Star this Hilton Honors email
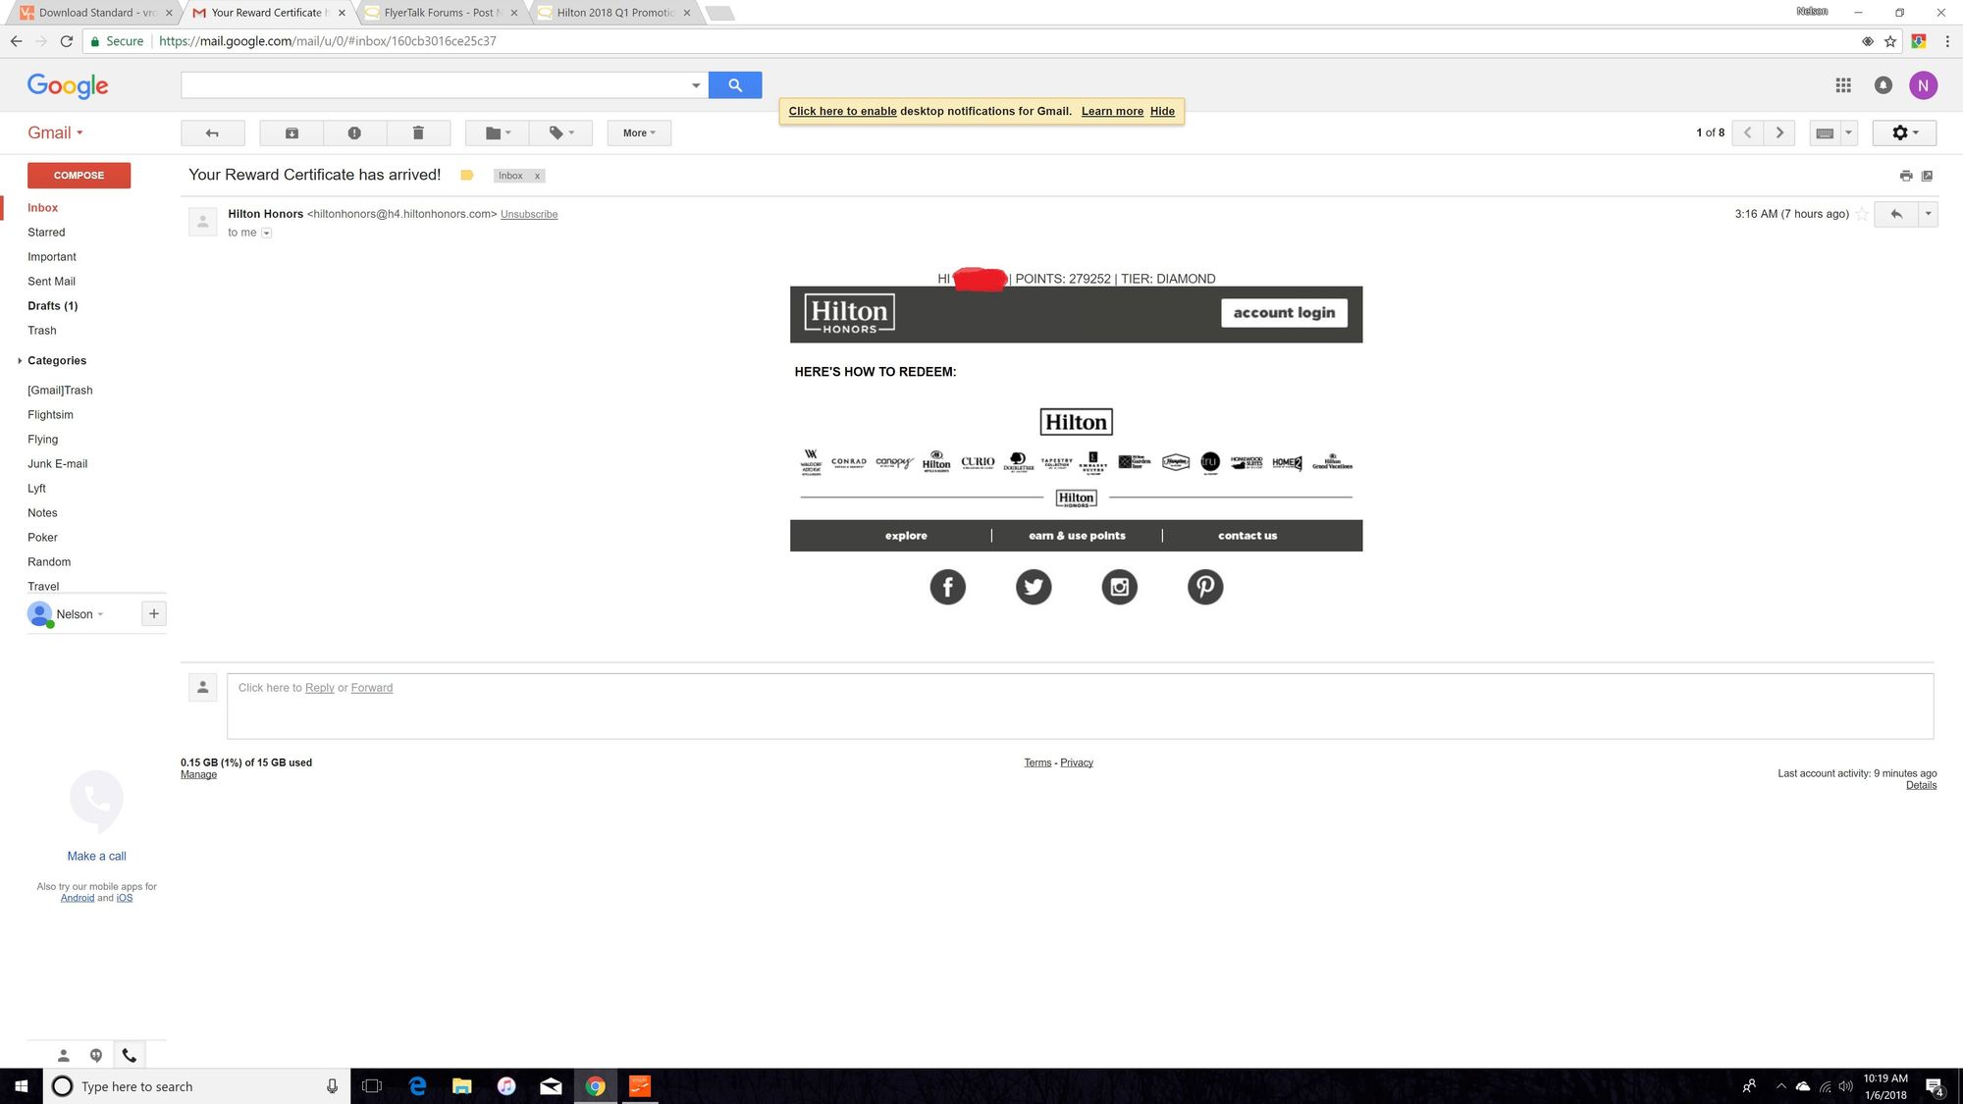 [1862, 214]
